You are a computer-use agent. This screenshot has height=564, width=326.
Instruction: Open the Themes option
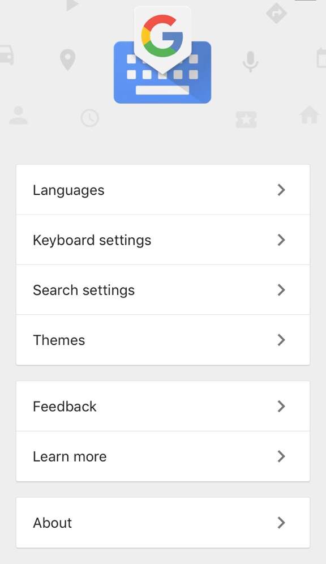point(163,340)
